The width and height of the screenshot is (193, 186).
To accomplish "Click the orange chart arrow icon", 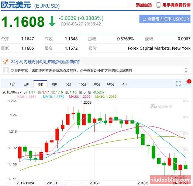I will (6, 61).
